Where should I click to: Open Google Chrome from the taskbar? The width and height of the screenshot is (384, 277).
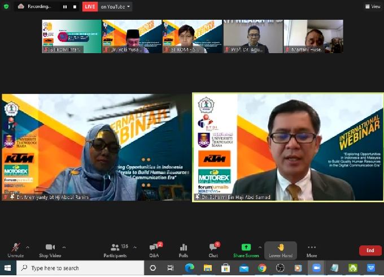coord(262,268)
